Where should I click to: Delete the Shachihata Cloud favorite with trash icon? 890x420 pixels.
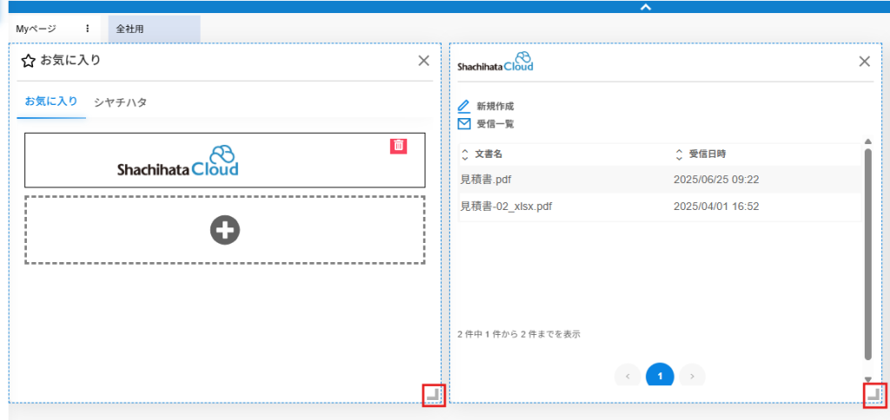coord(398,146)
